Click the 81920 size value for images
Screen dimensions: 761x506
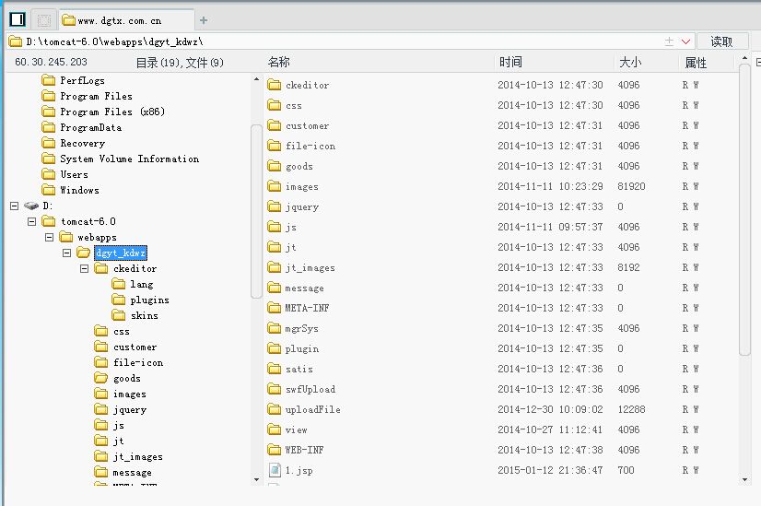(x=631, y=186)
